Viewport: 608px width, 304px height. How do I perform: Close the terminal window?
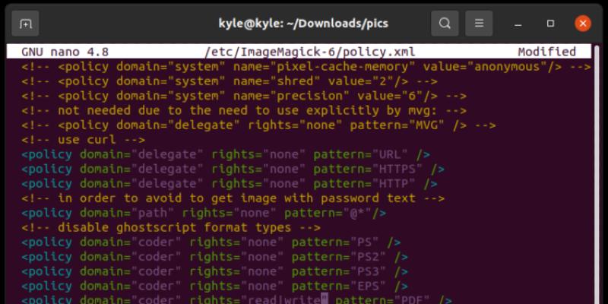(581, 24)
